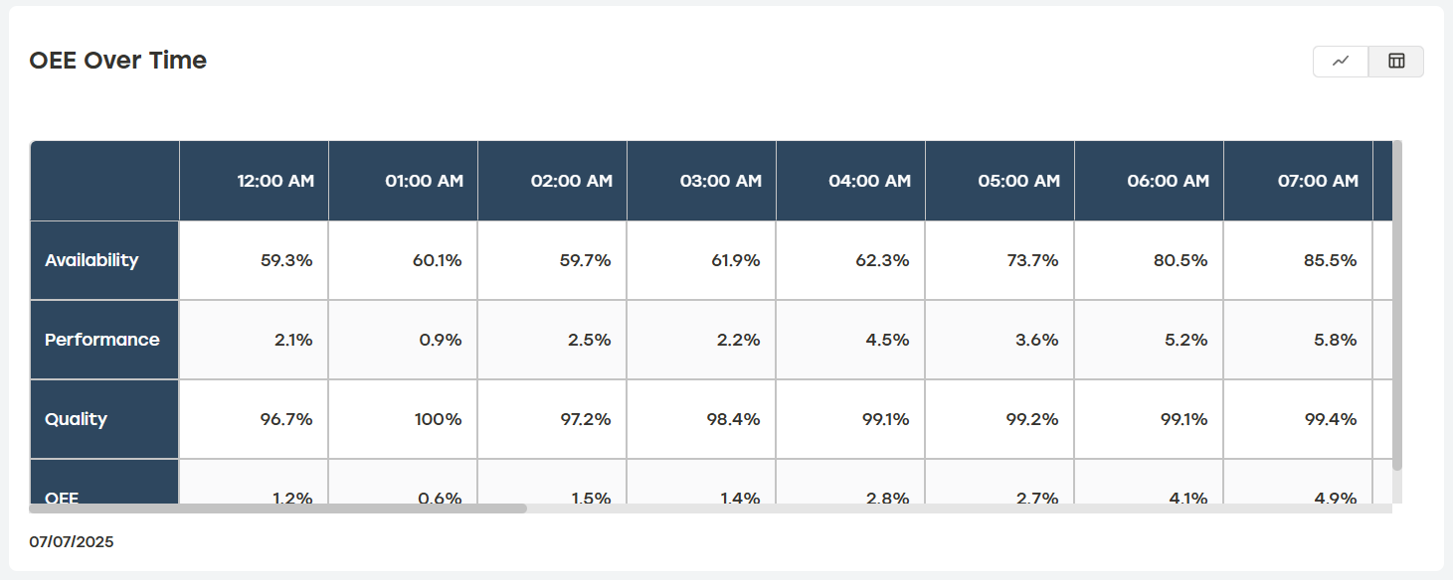1453x580 pixels.
Task: Click the vertical scrollbar thumb
Action: 1397,305
